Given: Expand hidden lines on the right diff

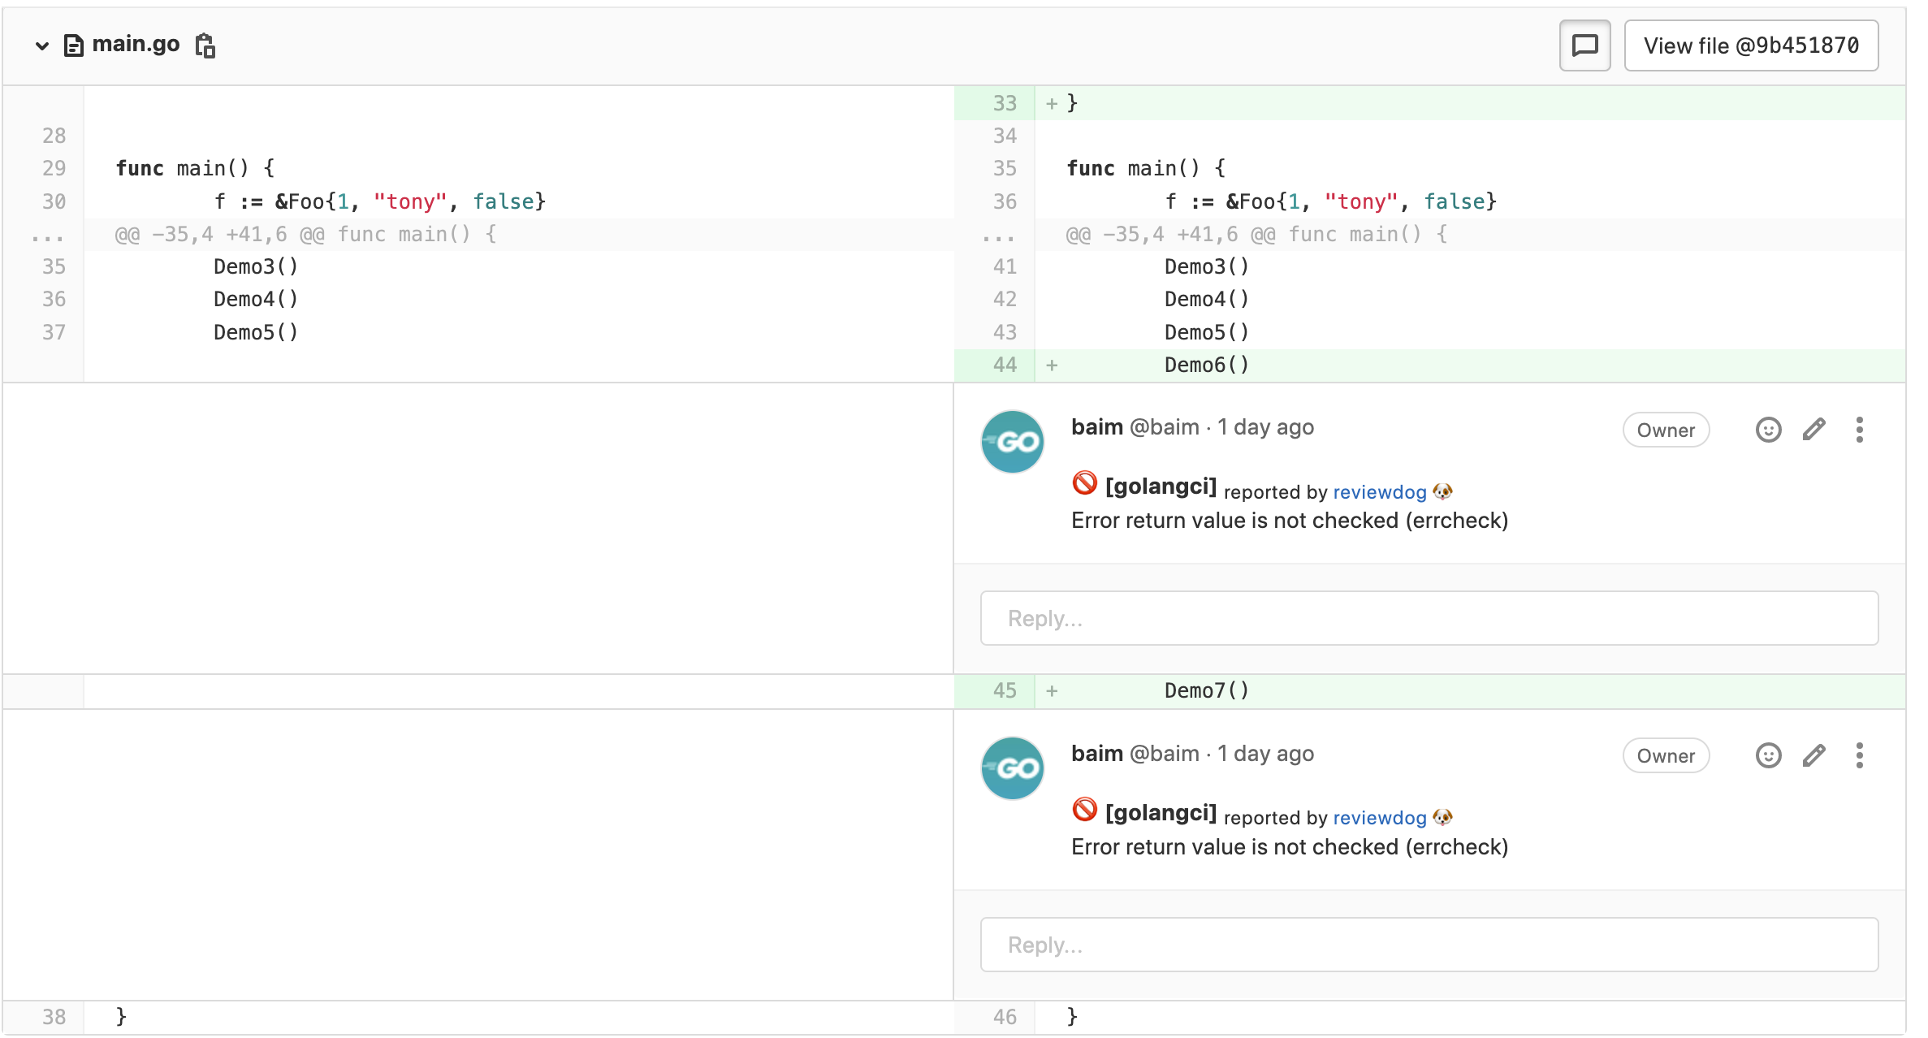Looking at the screenshot, I should tap(997, 236).
